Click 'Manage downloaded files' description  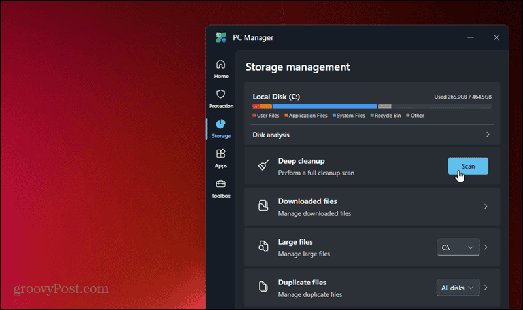pyautogui.click(x=314, y=213)
